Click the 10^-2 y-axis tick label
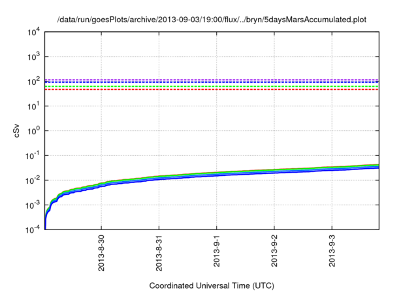418x292 pixels. point(33,181)
